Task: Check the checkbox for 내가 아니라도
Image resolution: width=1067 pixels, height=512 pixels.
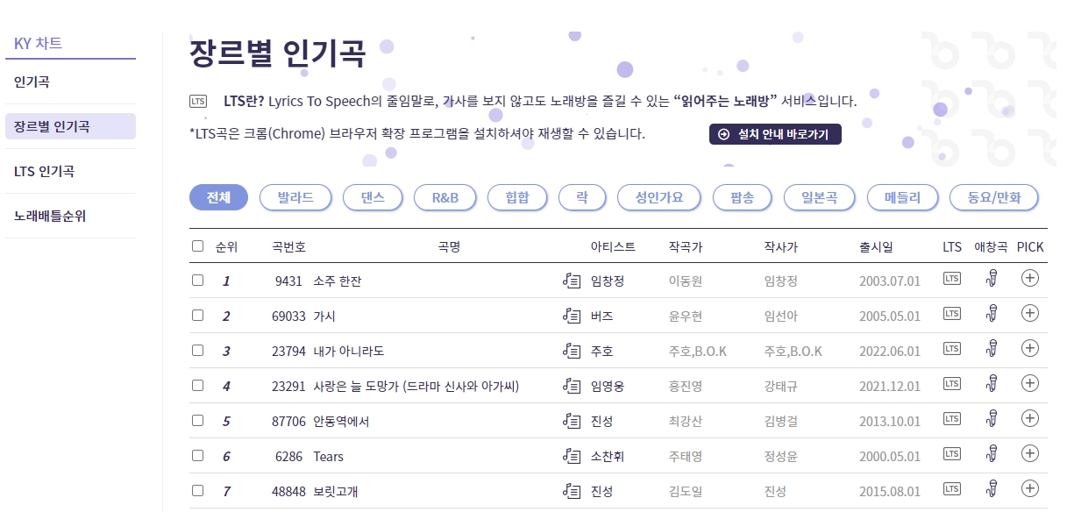Action: 197,348
